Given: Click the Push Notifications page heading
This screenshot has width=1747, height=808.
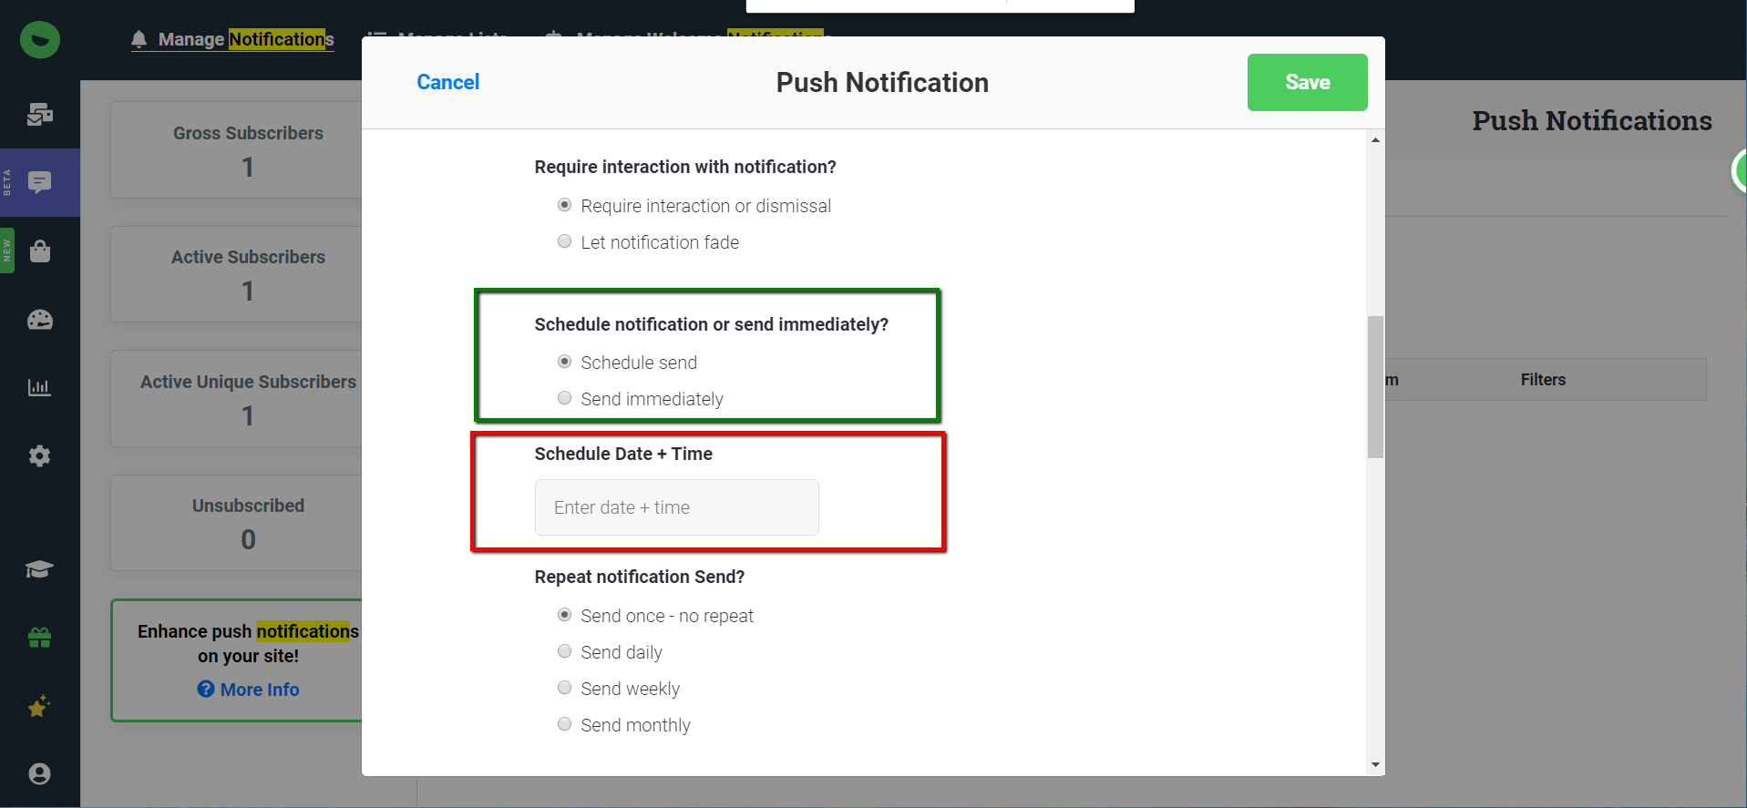Looking at the screenshot, I should 1592,120.
